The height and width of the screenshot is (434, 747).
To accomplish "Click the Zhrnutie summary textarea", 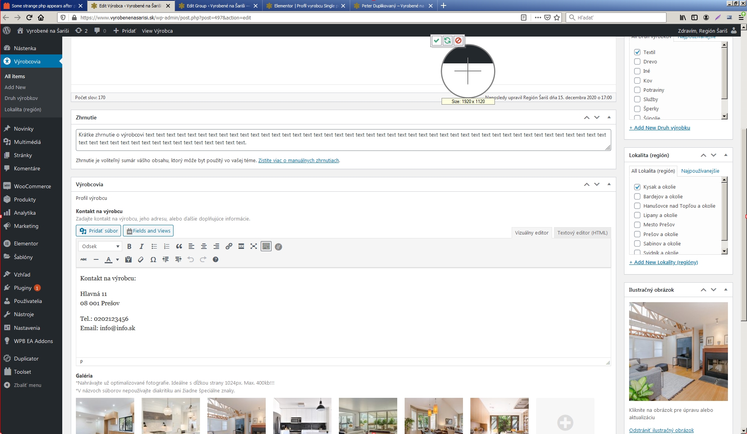I will pyautogui.click(x=343, y=140).
